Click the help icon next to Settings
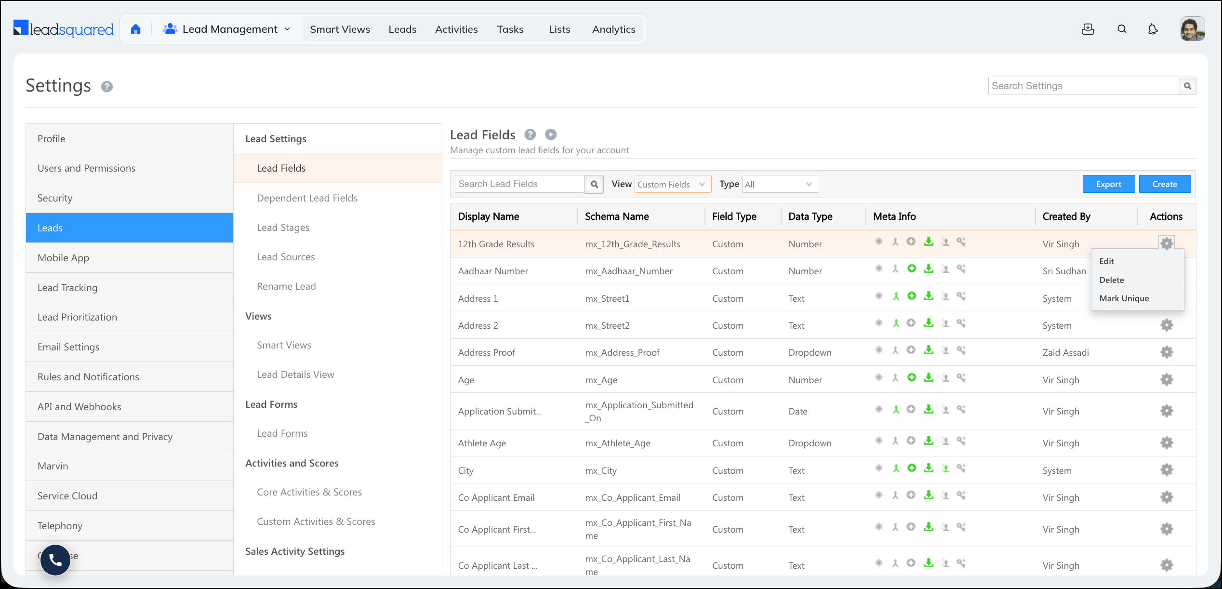The width and height of the screenshot is (1222, 589). pos(107,87)
